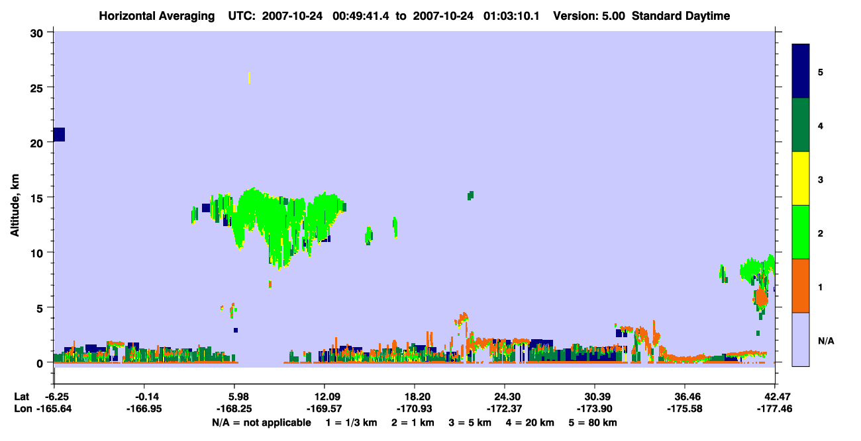Screen dimensions: 861x441
Task: Click the longitude label -172.37
Action: tap(505, 409)
